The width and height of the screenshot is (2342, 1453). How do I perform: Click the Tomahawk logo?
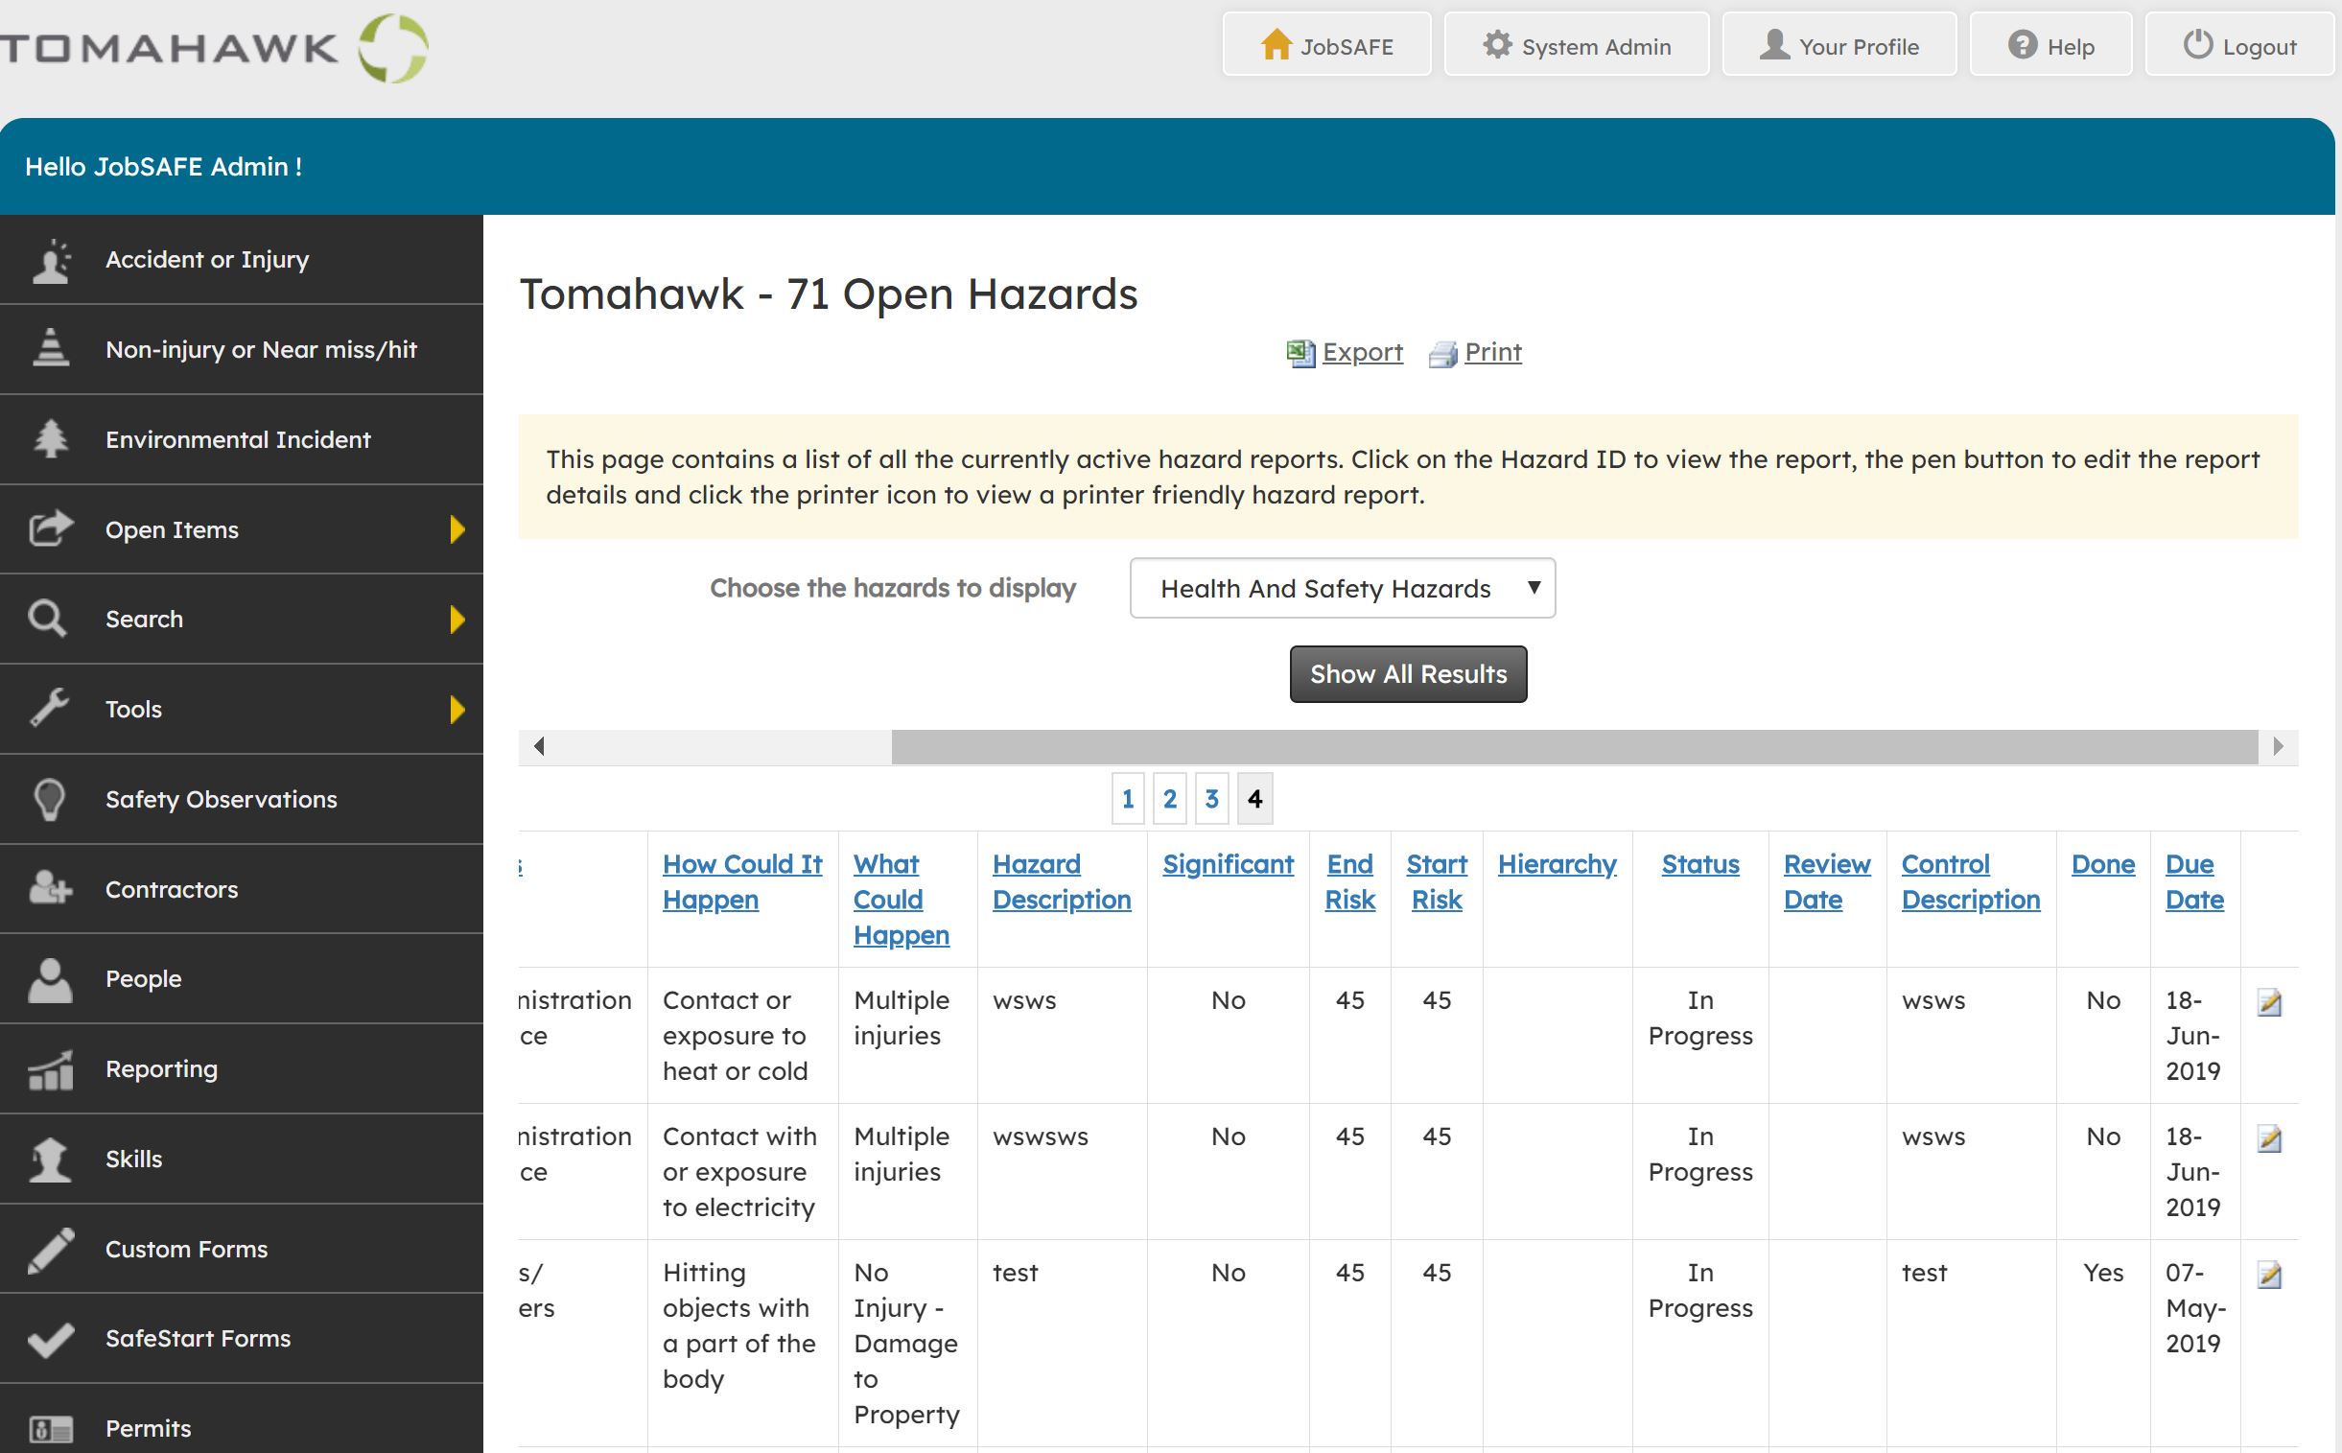(214, 48)
